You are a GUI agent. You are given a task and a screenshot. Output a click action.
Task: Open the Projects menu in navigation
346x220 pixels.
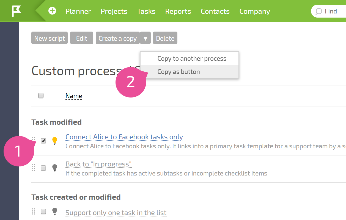pos(114,11)
